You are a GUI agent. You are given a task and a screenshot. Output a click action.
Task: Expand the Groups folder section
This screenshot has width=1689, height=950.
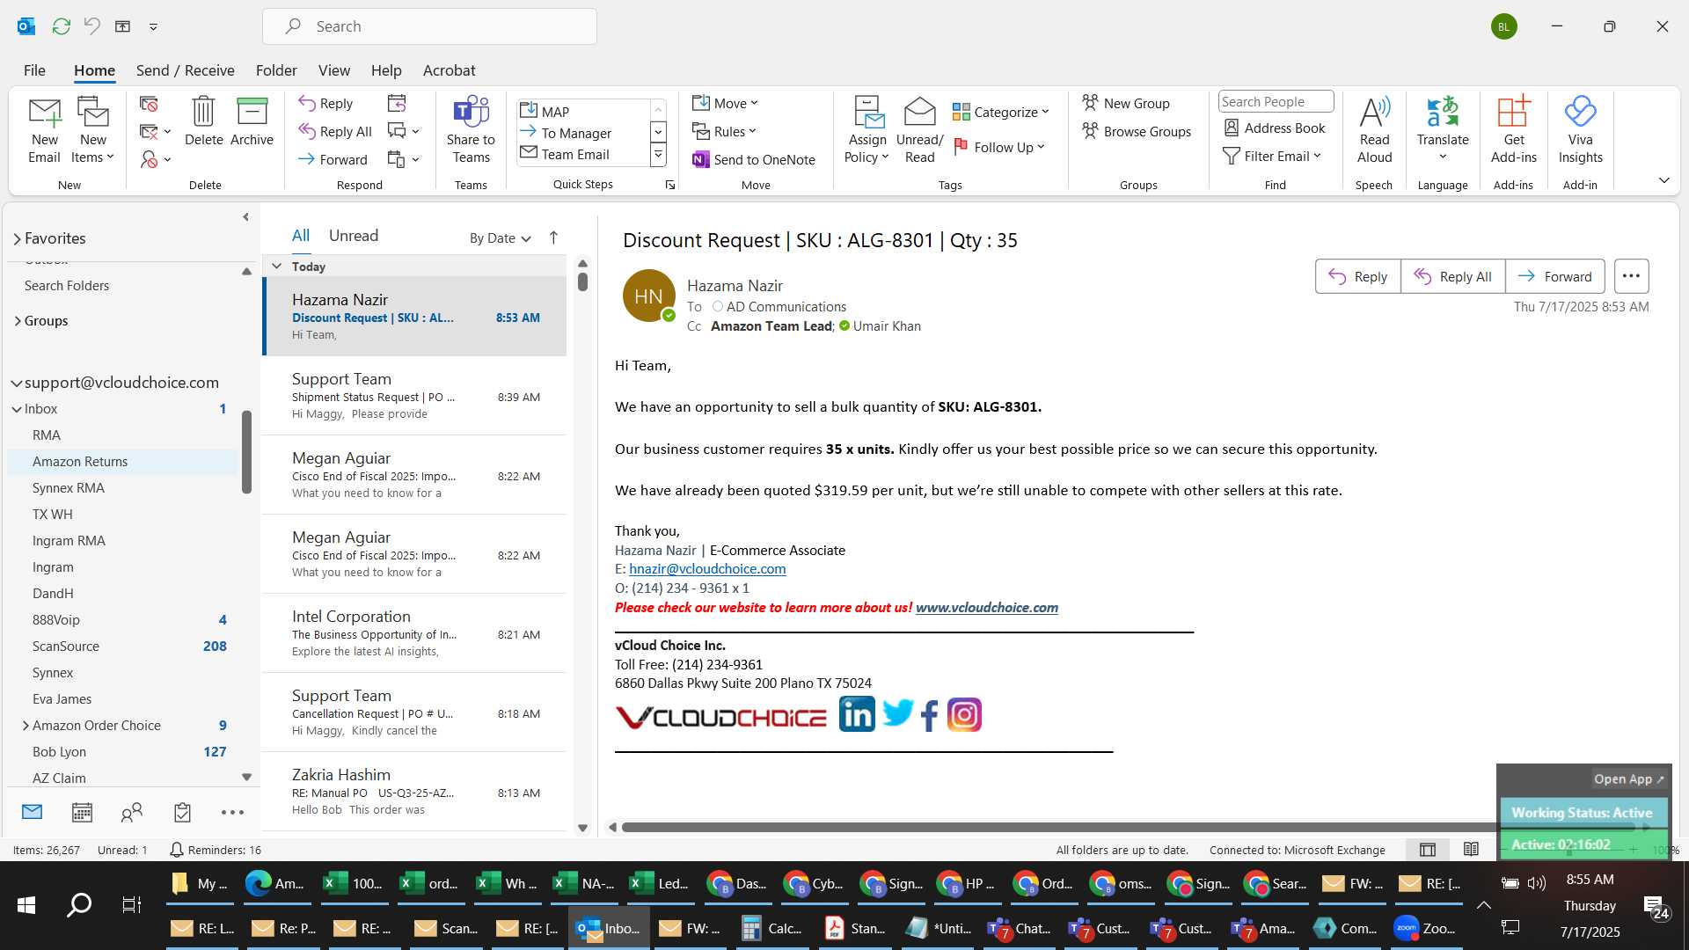[x=17, y=321]
